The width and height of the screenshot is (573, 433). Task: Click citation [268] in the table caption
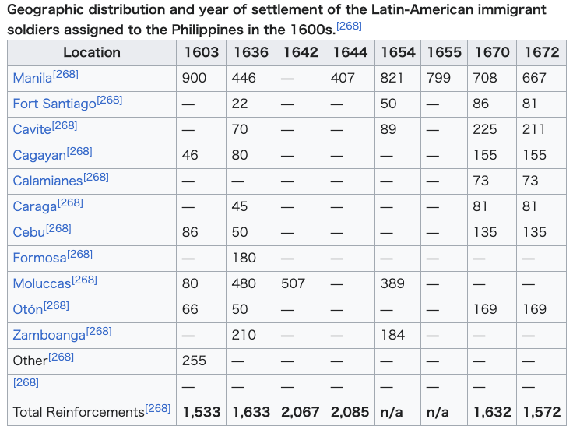(349, 26)
